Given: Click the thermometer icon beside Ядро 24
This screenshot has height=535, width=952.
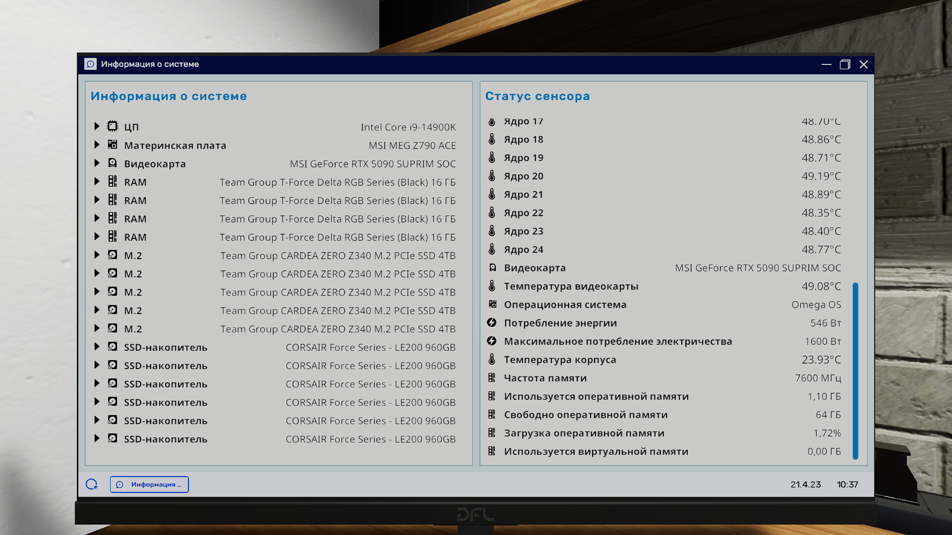Looking at the screenshot, I should pyautogui.click(x=492, y=249).
